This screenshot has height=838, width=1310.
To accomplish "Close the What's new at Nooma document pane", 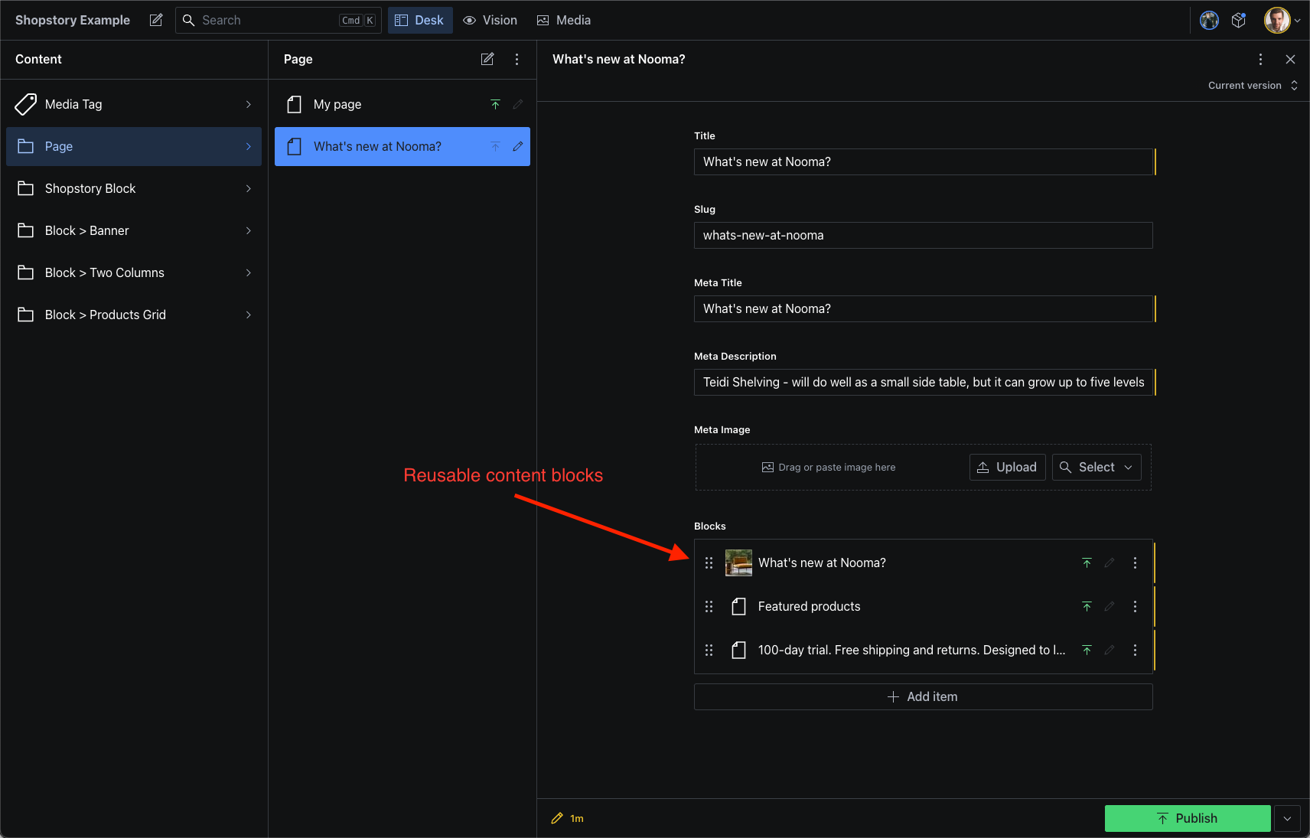I will tap(1290, 59).
